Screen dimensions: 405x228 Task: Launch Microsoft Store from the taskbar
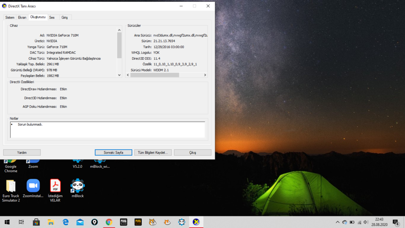tap(36, 222)
